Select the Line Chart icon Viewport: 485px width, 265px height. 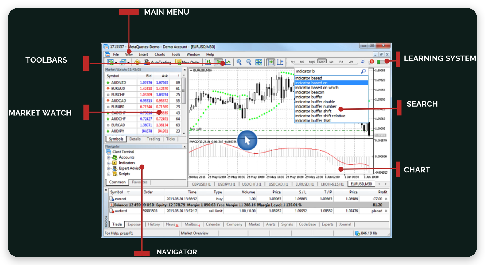click(228, 62)
